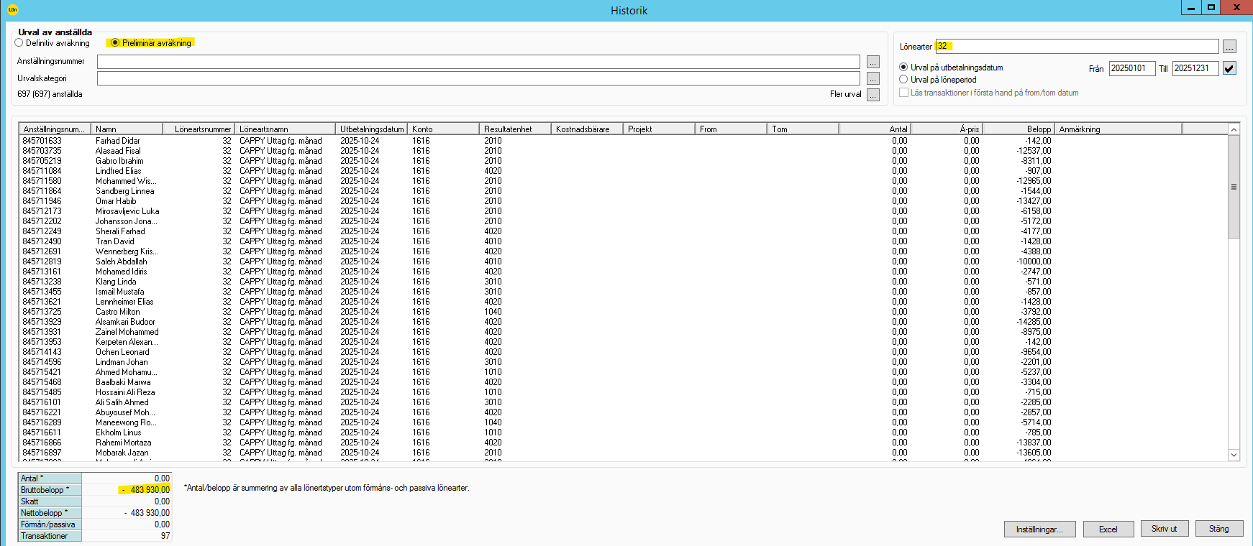Choose Urval på löneperiod radio button
Screen dimensions: 1253x546
click(903, 80)
